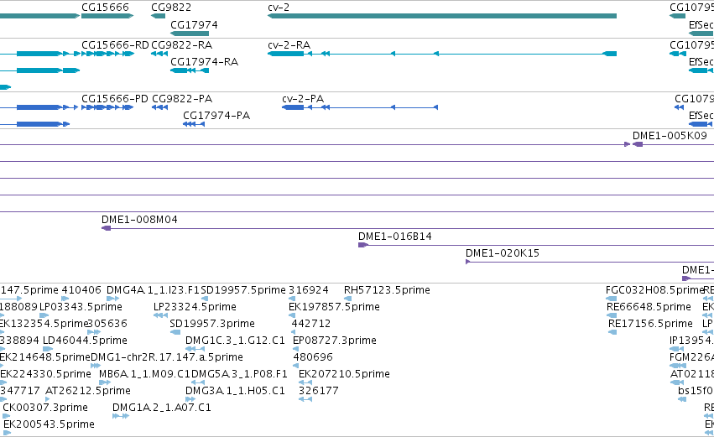Select the long cv-2 gene bar
Image resolution: width=714 pixels, height=437 pixels.
(441, 16)
